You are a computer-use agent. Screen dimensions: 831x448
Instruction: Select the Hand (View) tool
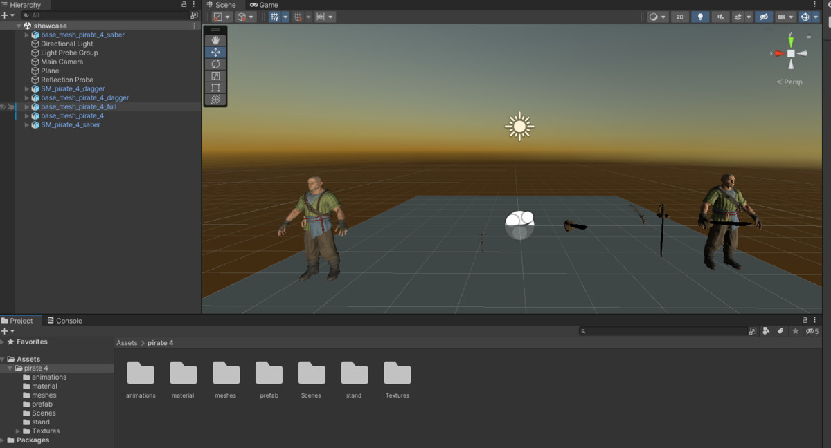pos(215,41)
